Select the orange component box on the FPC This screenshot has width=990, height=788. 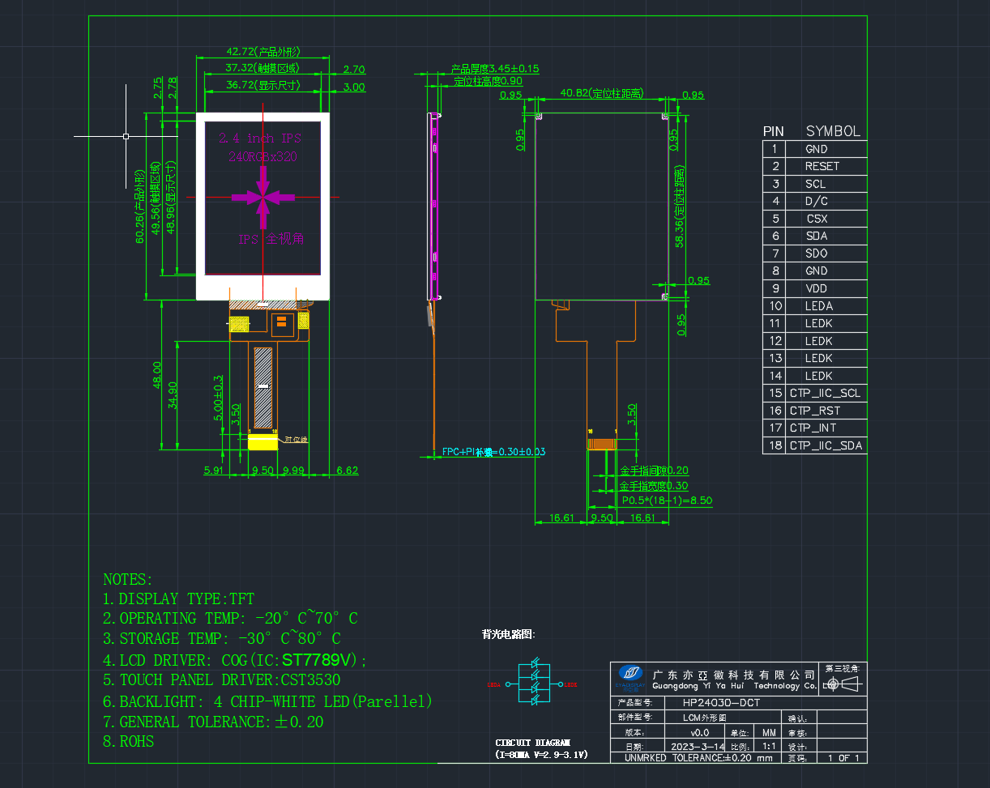(x=283, y=324)
